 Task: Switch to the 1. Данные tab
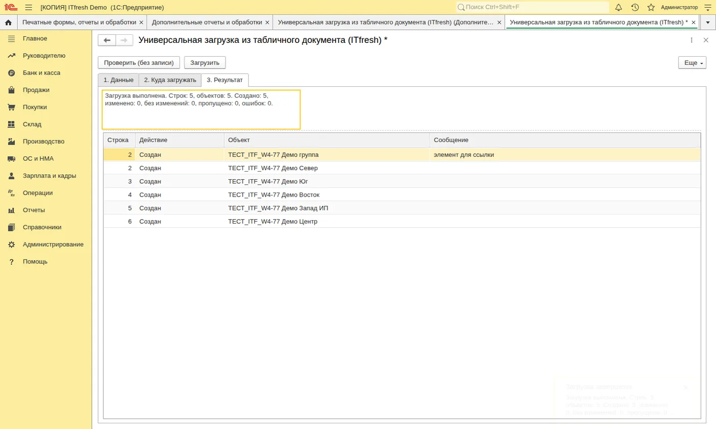(x=118, y=80)
